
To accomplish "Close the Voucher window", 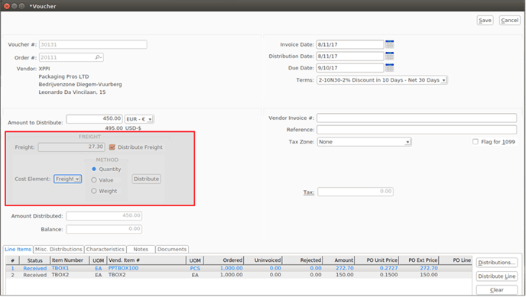I will coord(7,6).
